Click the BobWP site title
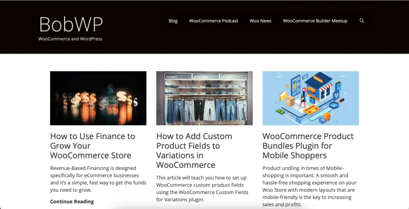 coord(71,24)
